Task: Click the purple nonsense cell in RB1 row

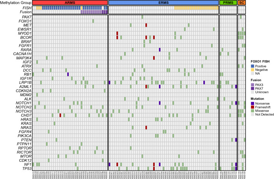Action: (68, 74)
